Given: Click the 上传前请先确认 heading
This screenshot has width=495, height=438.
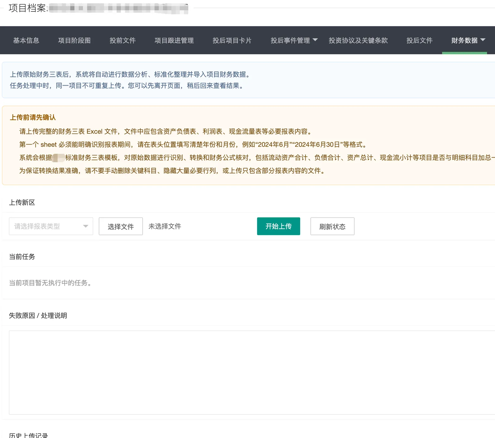Looking at the screenshot, I should pyautogui.click(x=33, y=117).
